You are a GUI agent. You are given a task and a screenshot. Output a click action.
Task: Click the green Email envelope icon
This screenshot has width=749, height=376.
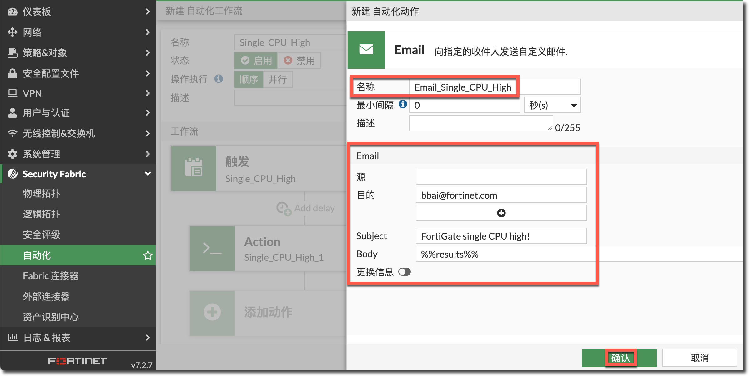pos(366,50)
